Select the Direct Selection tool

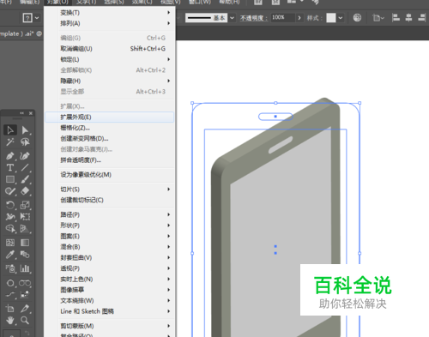tap(25, 130)
